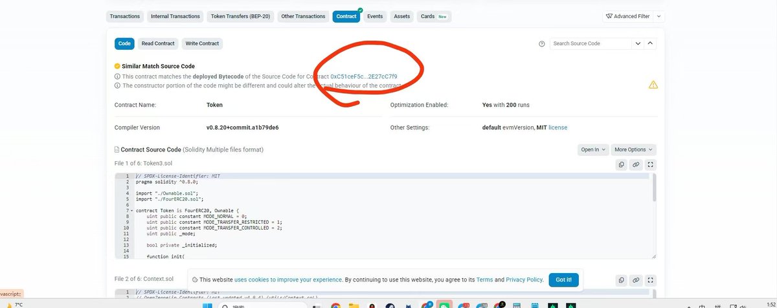Screen dimensions: 777x308
Task: Jump to previous source code search match
Action: click(x=651, y=43)
